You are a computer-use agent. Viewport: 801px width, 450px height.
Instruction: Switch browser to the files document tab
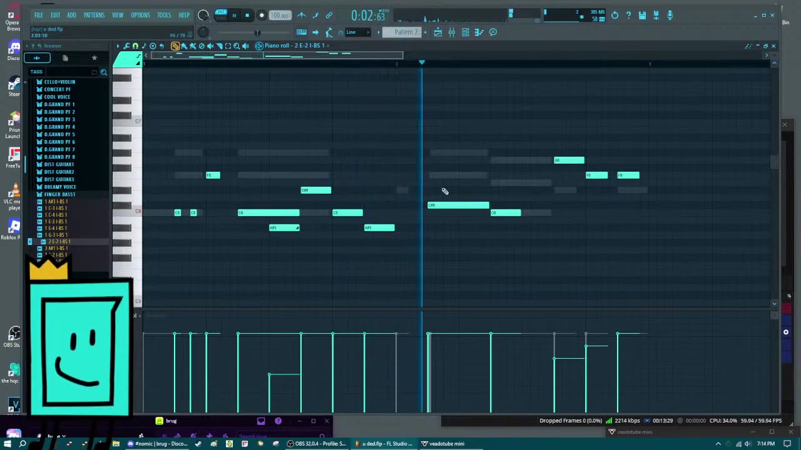65,58
